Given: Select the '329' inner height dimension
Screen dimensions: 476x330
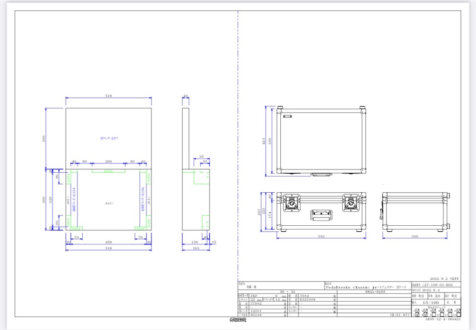Looking at the screenshot, I should (x=50, y=200).
